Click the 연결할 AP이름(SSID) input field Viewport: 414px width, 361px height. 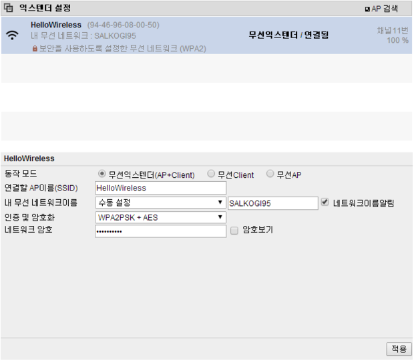[x=160, y=188]
